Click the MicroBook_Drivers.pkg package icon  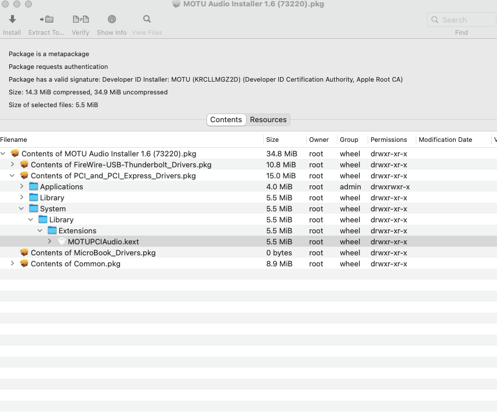click(24, 253)
